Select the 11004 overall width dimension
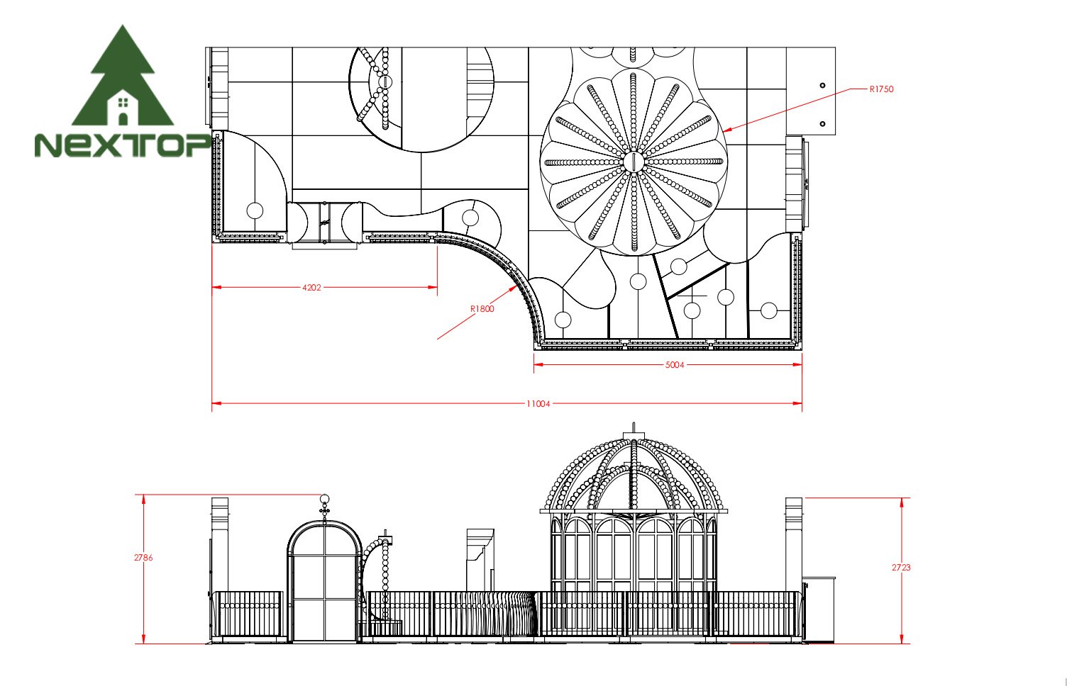Screen dimensions: 1067x686 click(538, 403)
